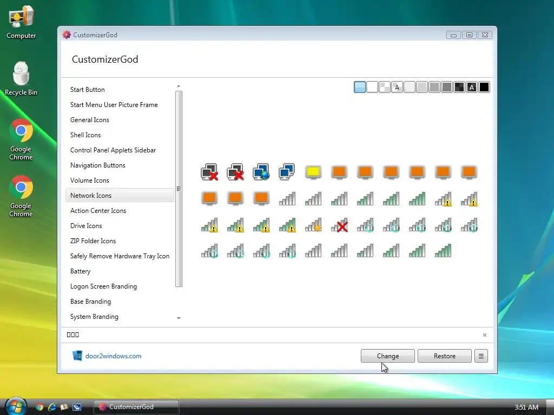Image resolution: width=554 pixels, height=415 pixels.
Task: Click the sidebar vertical scrollbar thumb
Action: click(x=179, y=189)
